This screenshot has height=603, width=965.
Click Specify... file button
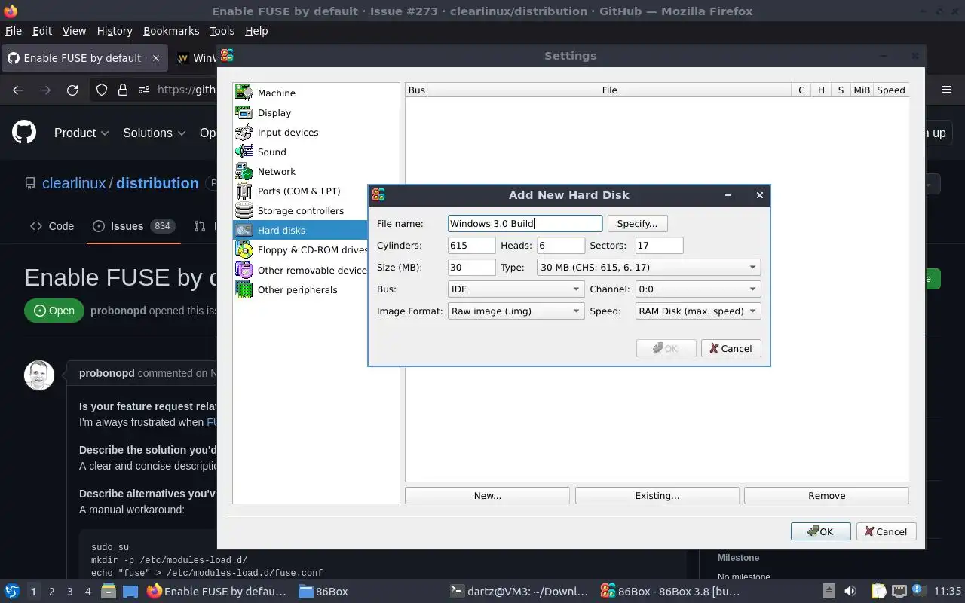(x=637, y=223)
